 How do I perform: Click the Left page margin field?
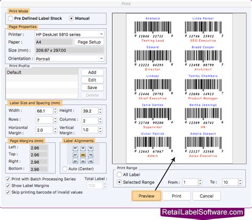click(x=39, y=148)
